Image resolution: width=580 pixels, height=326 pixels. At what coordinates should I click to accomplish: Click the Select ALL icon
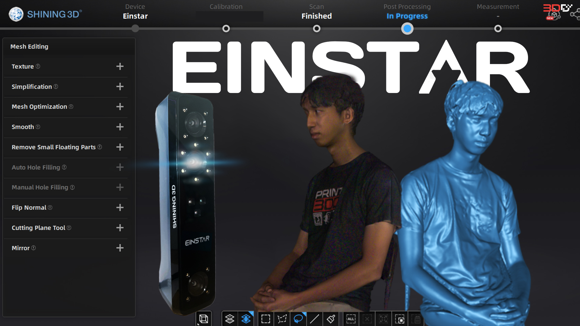tap(351, 319)
